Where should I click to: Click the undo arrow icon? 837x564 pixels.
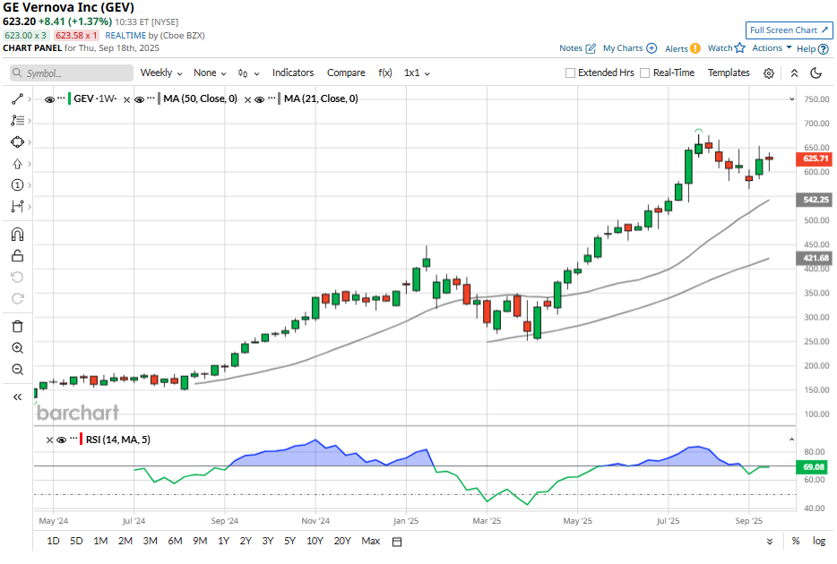17,278
